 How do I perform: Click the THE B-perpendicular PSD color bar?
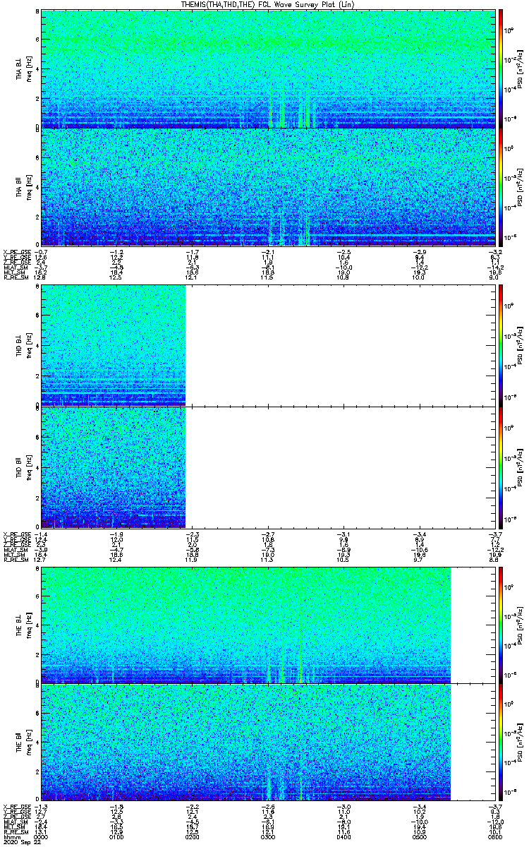click(x=501, y=625)
